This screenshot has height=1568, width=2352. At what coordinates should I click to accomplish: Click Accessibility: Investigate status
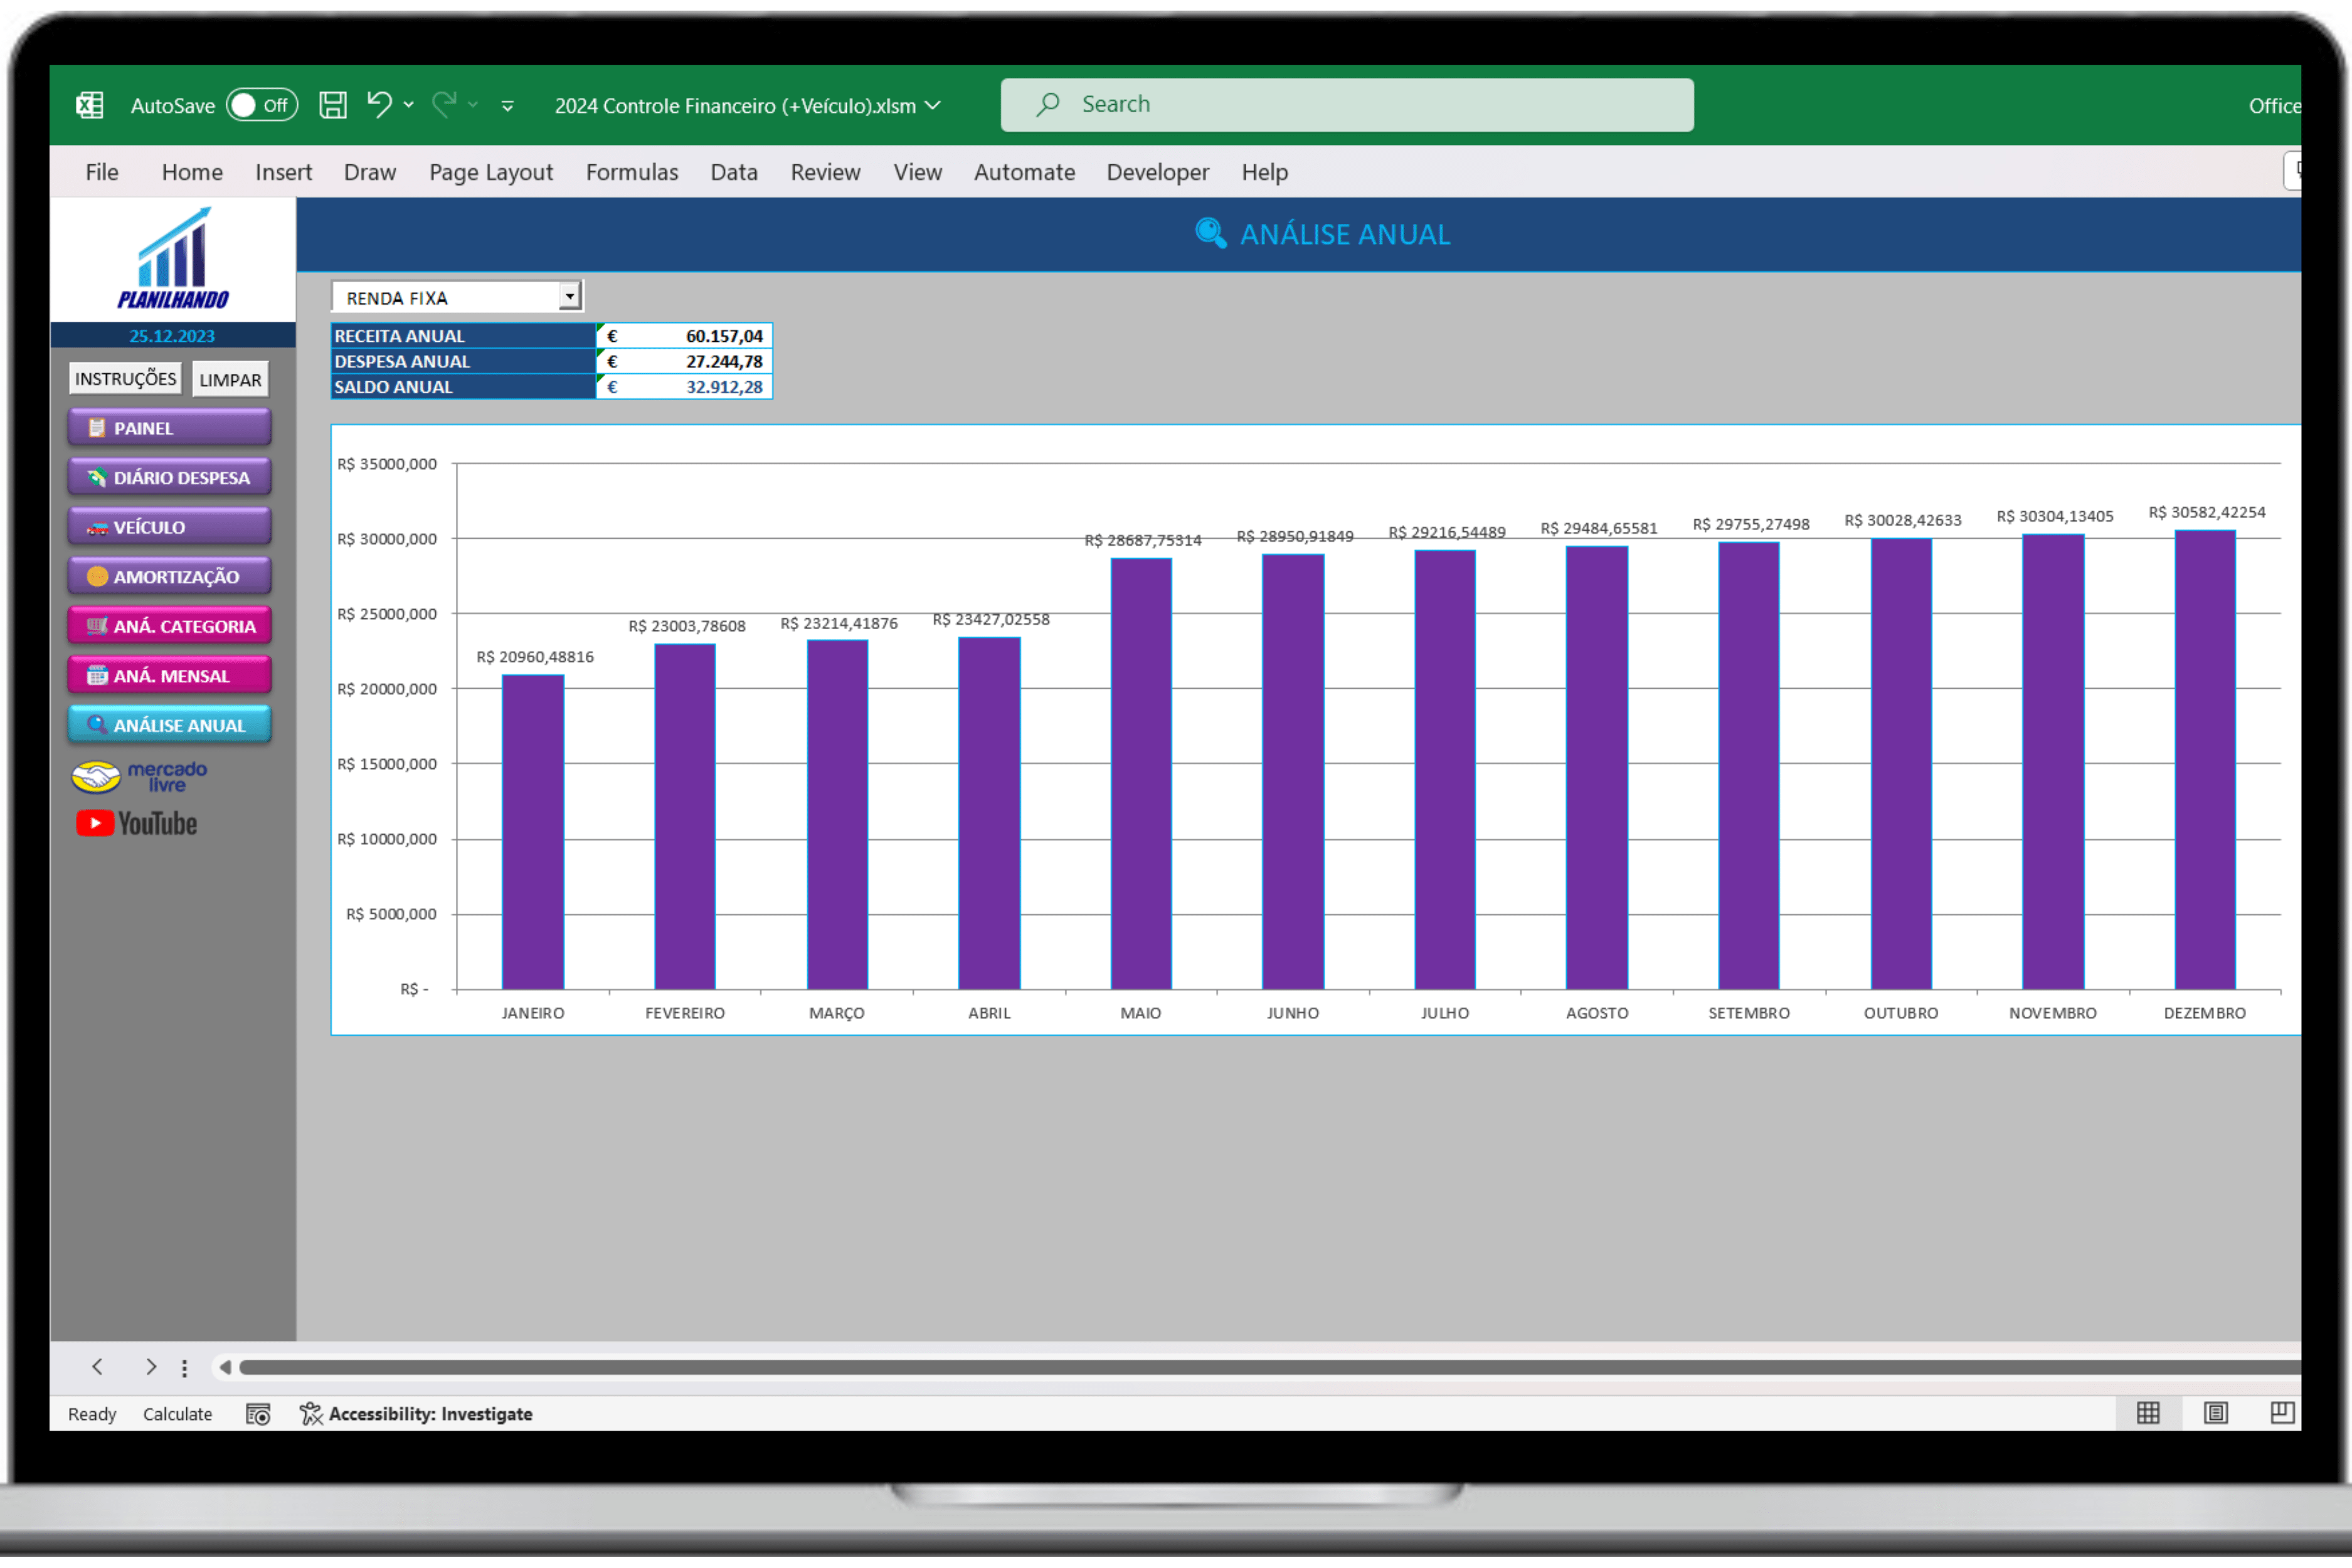point(416,1414)
